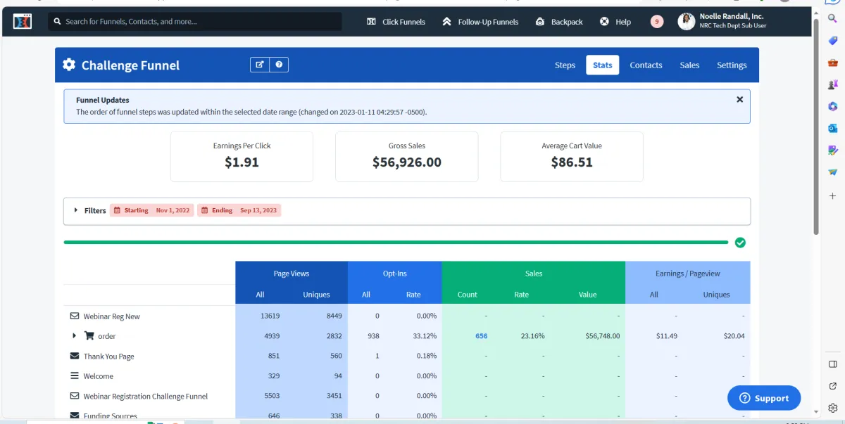Click the Follow-Up Funnels arrows icon
Viewport: 845px width, 424px height.
click(x=446, y=22)
